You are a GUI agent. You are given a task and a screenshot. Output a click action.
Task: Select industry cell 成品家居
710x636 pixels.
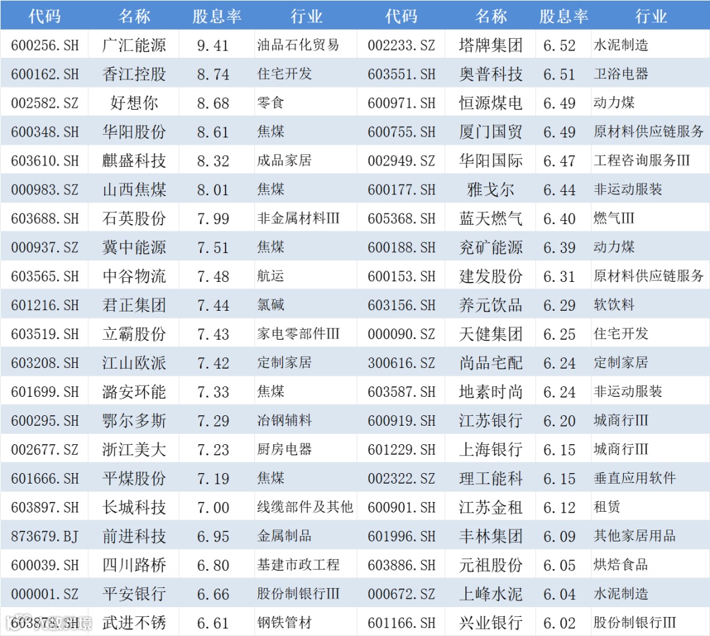pos(285,160)
